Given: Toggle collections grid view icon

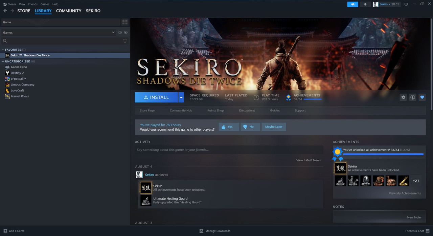Looking at the screenshot, I should (x=125, y=22).
